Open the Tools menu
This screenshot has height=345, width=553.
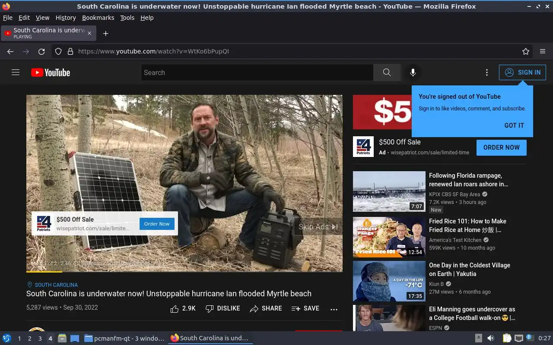[x=127, y=18]
